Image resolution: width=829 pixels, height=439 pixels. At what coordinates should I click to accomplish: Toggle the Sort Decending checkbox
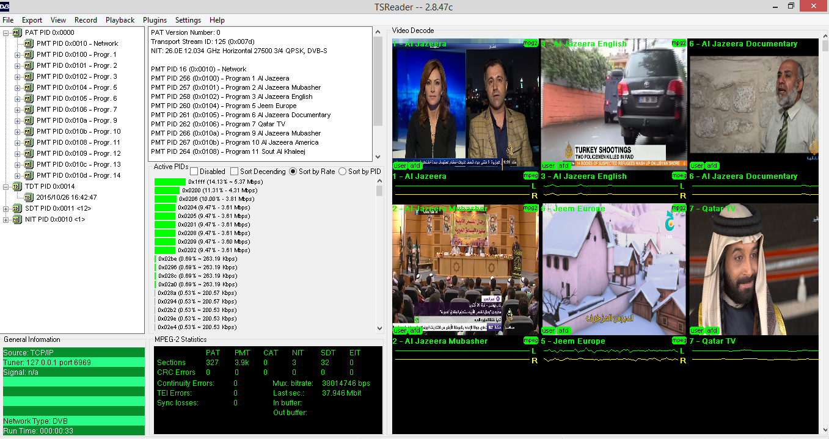click(x=234, y=172)
